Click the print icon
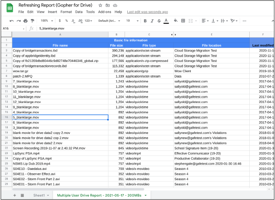The image size is (275, 200). 25,21
